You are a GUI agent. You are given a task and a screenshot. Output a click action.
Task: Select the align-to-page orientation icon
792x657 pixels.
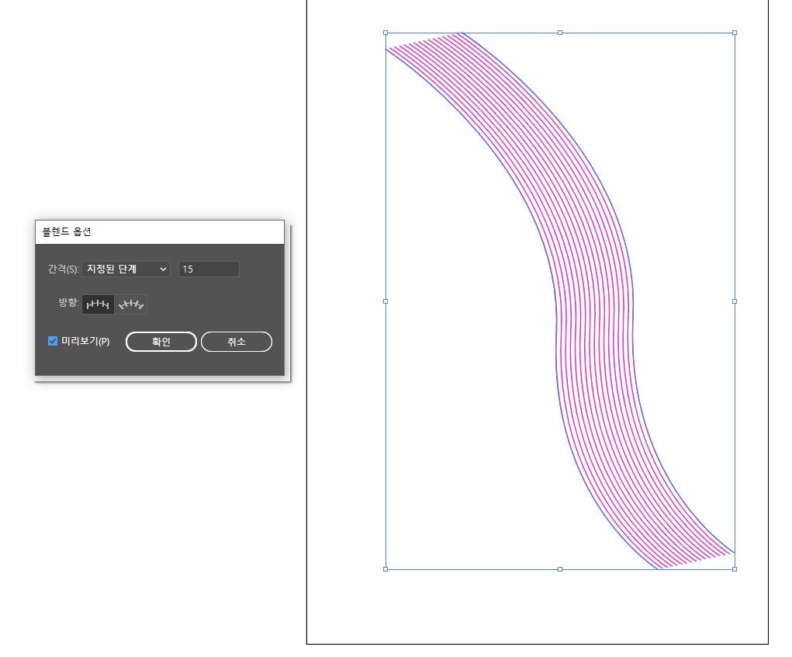[98, 304]
